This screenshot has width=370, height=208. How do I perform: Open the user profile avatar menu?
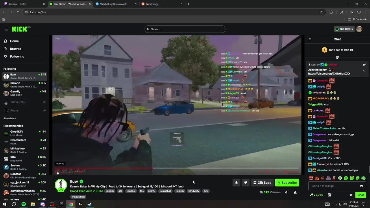tap(359, 29)
